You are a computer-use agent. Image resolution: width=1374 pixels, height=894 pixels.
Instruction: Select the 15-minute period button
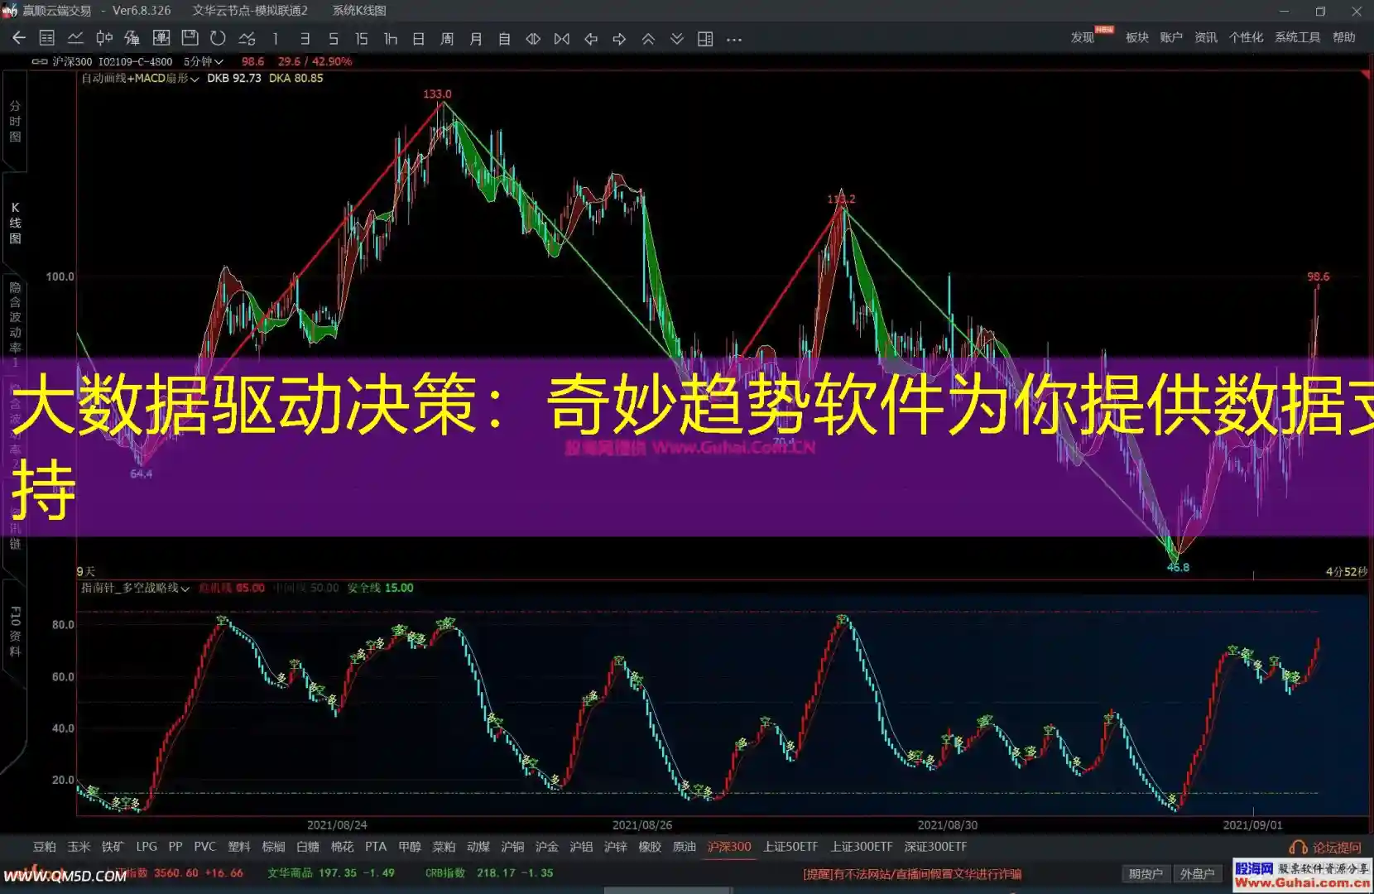click(x=362, y=39)
